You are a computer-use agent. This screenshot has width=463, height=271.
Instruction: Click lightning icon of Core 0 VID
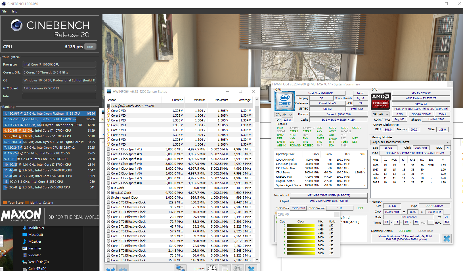108,111
